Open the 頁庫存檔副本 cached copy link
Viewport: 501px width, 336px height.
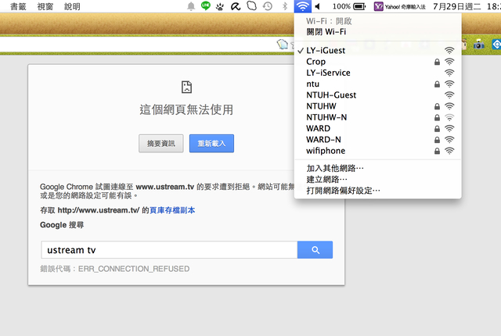point(172,210)
